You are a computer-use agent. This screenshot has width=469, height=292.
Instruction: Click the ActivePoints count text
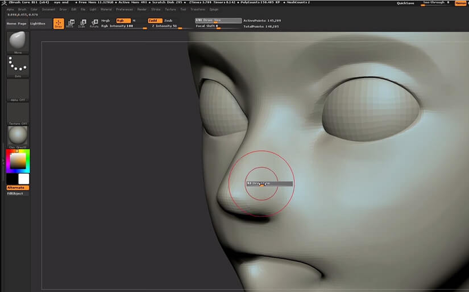(x=262, y=20)
